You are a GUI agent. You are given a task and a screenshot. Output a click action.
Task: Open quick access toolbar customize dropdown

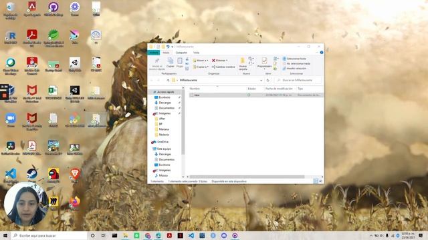click(173, 47)
